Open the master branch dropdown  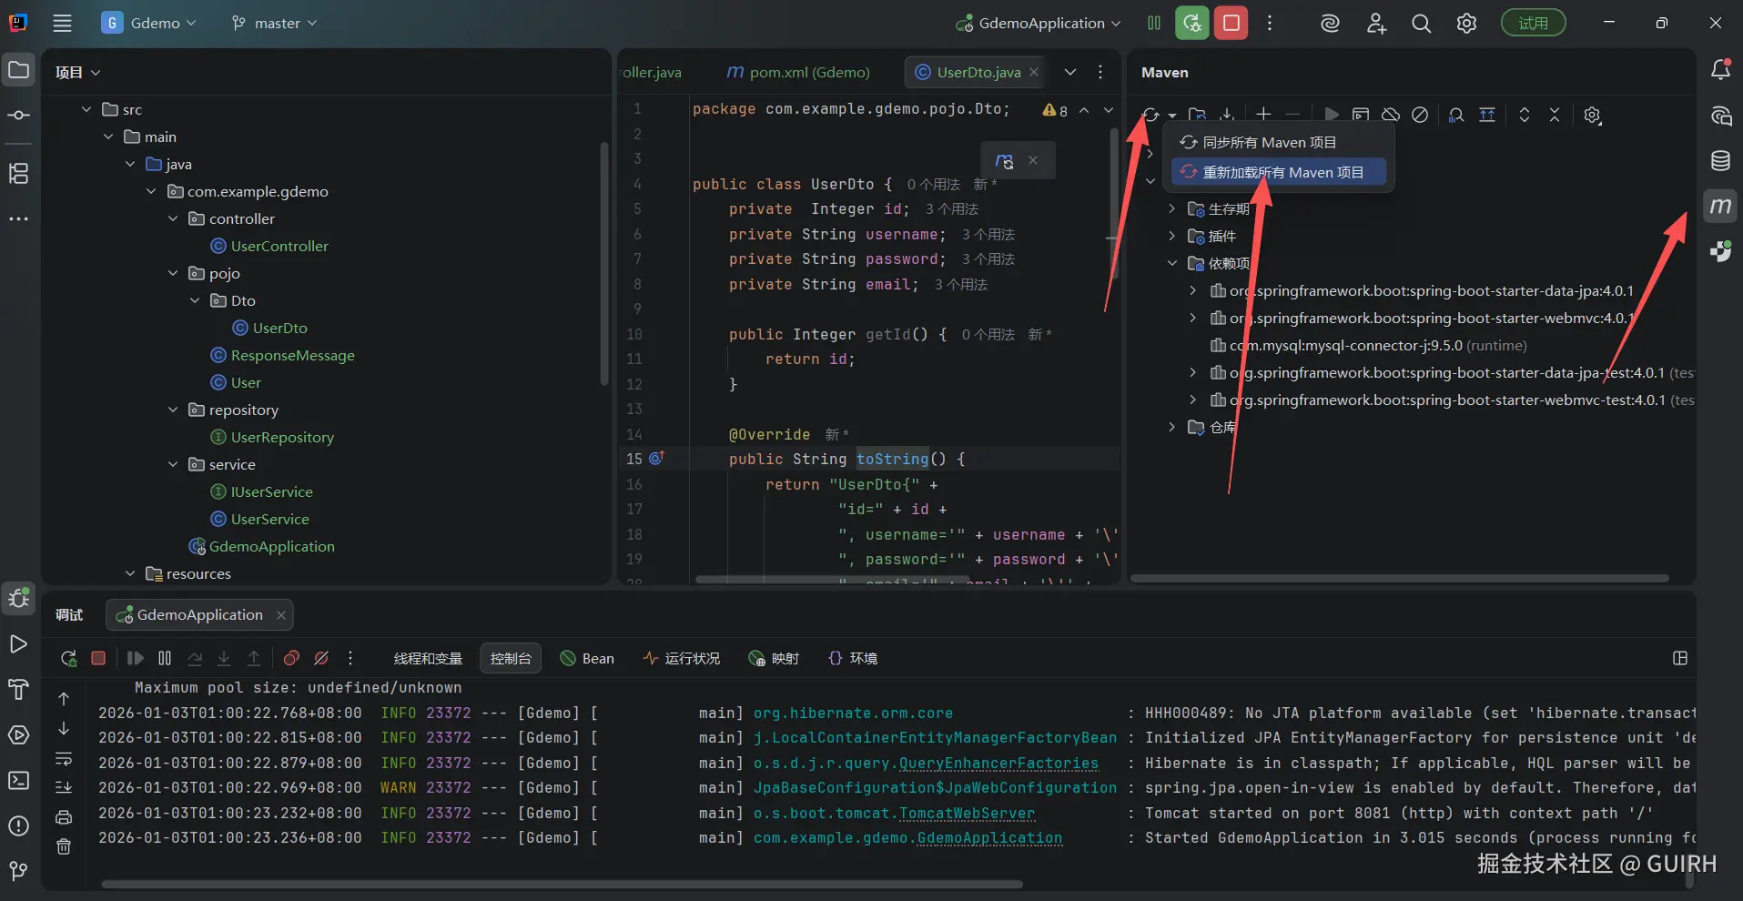[x=274, y=24]
